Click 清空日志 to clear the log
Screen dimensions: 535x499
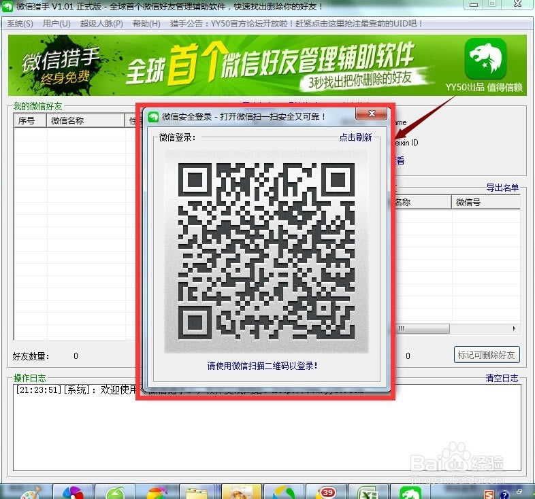coord(502,378)
